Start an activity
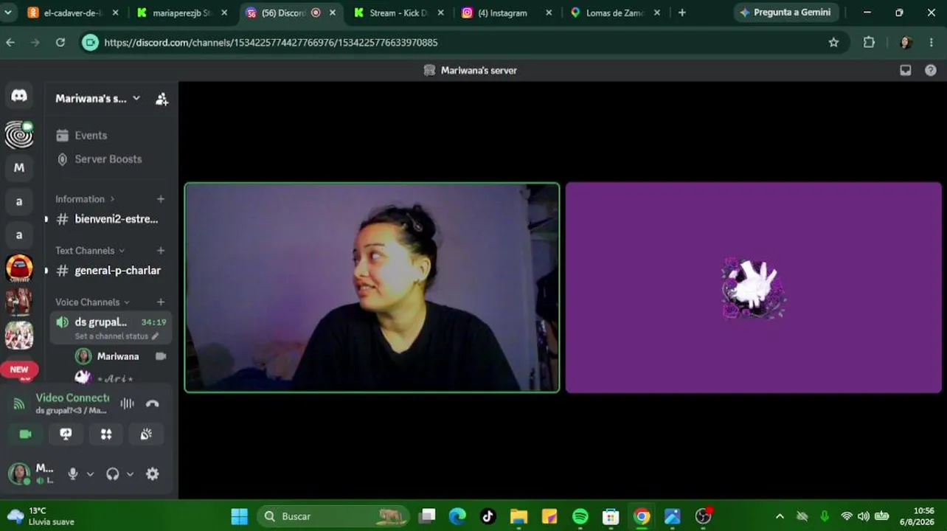The width and height of the screenshot is (947, 531). coord(106,434)
